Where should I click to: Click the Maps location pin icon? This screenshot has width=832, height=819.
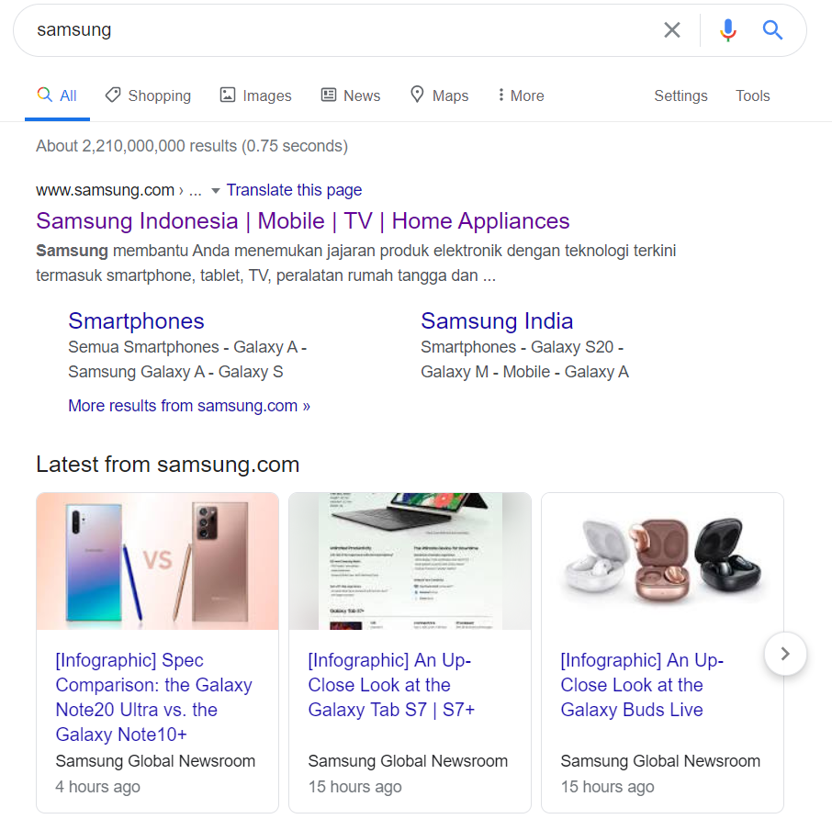417,95
